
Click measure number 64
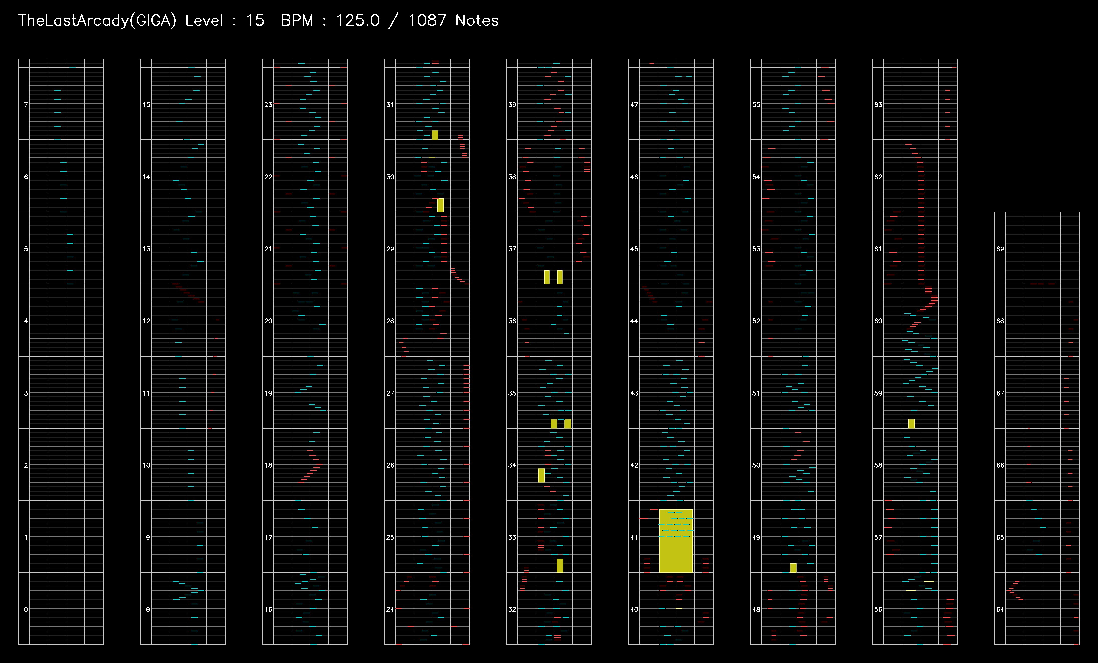point(1000,609)
